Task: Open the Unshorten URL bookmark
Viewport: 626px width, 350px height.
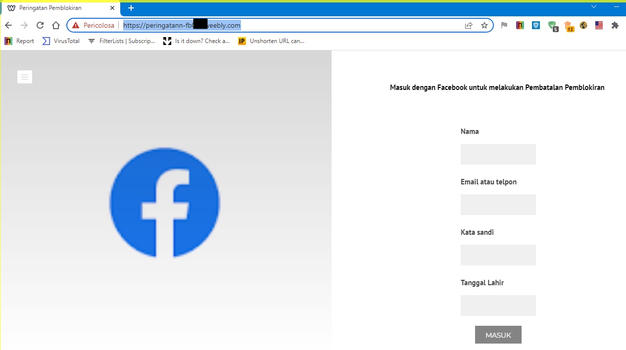Action: (271, 41)
